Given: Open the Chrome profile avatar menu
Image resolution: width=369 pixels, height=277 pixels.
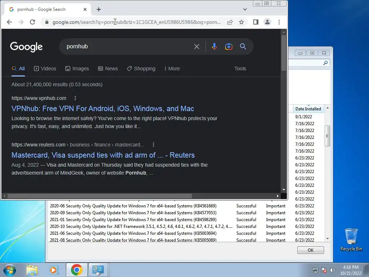Looking at the screenshot, I should click(267, 22).
